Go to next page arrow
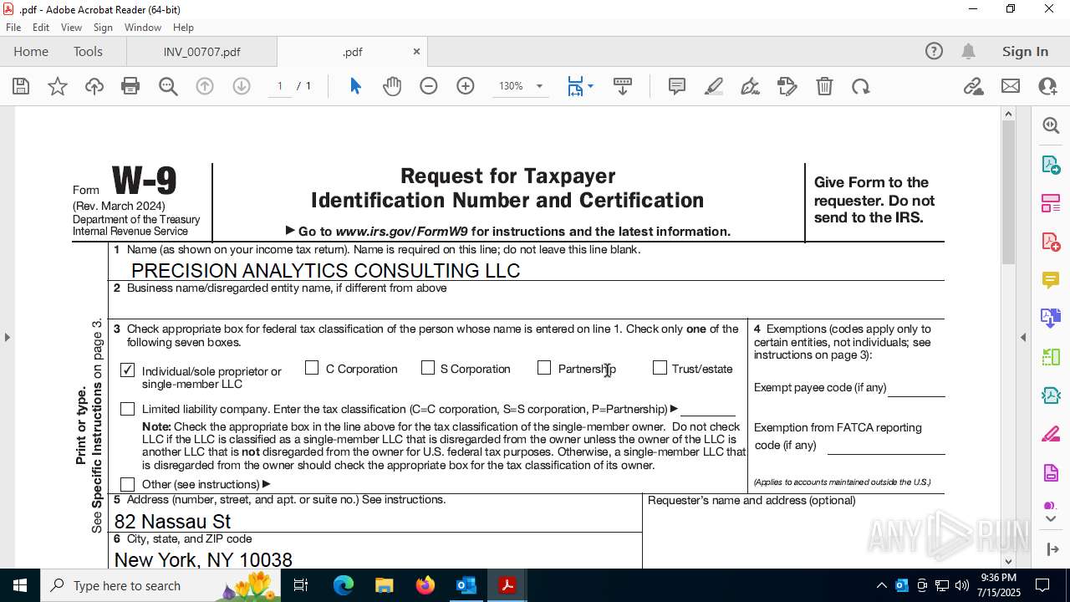 [x=242, y=86]
